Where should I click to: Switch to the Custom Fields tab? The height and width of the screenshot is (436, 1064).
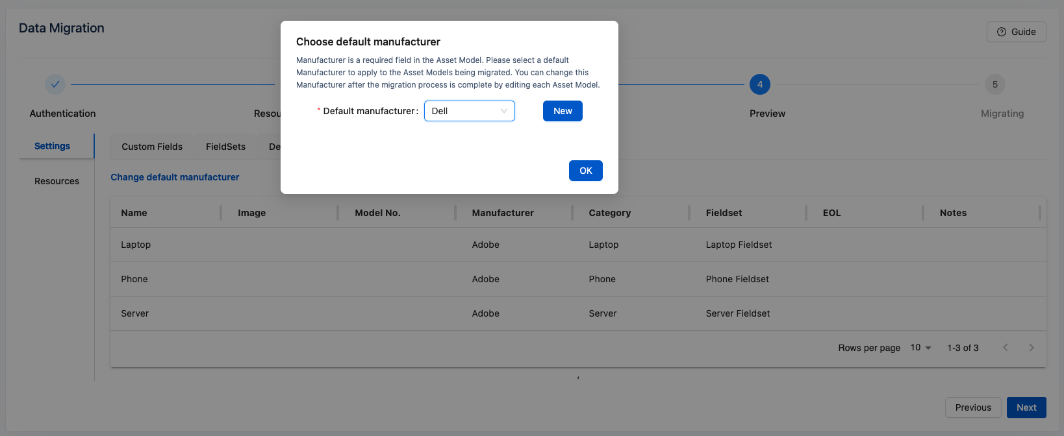point(152,147)
